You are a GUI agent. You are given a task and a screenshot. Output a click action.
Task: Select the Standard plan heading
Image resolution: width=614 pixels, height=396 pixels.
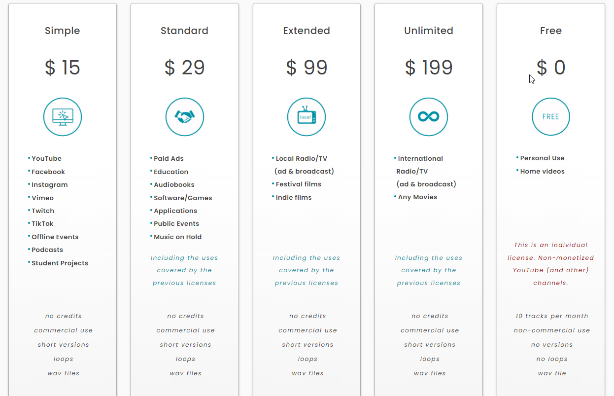coord(185,31)
